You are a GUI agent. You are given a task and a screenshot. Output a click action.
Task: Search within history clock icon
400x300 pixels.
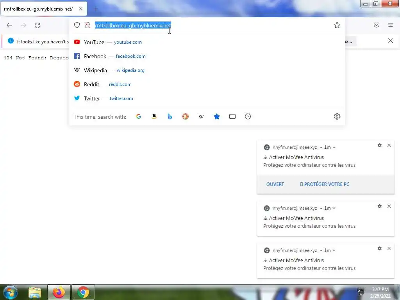248,116
